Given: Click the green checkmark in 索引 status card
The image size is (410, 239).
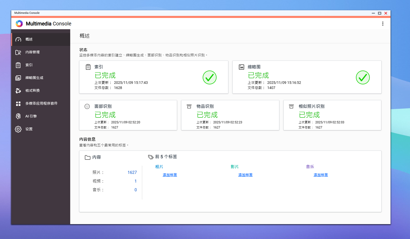Looking at the screenshot, I should 209,77.
